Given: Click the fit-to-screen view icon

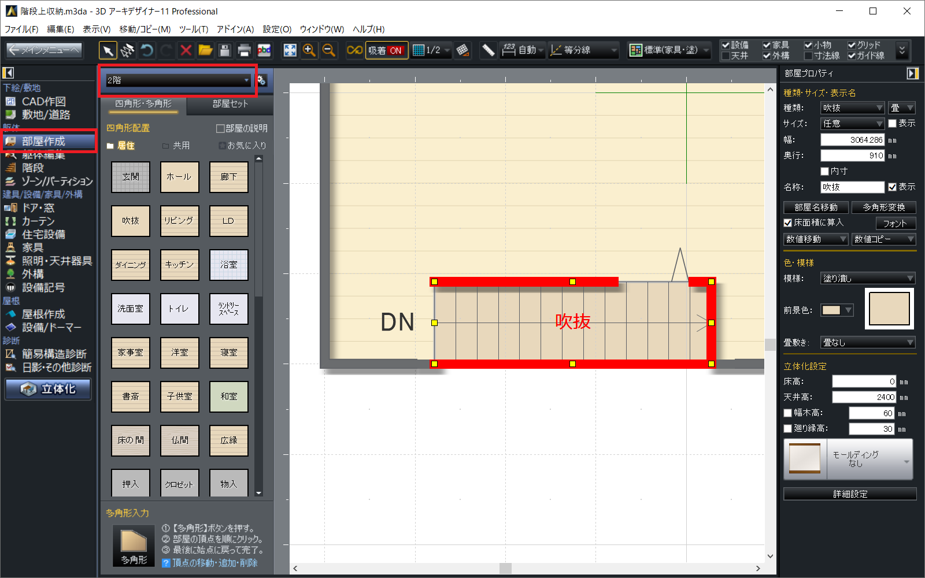Looking at the screenshot, I should tap(290, 51).
